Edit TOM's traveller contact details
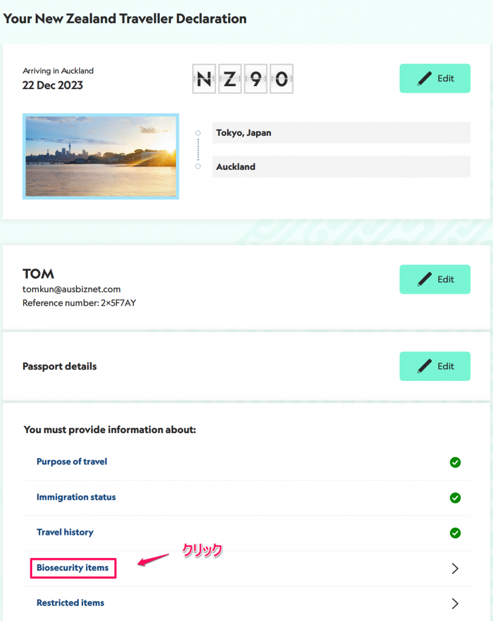Image resolution: width=493 pixels, height=621 pixels. [x=435, y=279]
